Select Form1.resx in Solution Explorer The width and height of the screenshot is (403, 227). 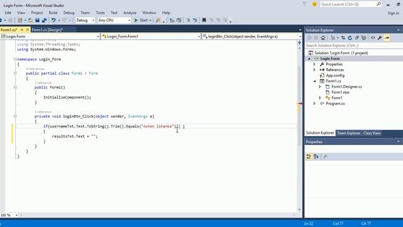click(340, 92)
